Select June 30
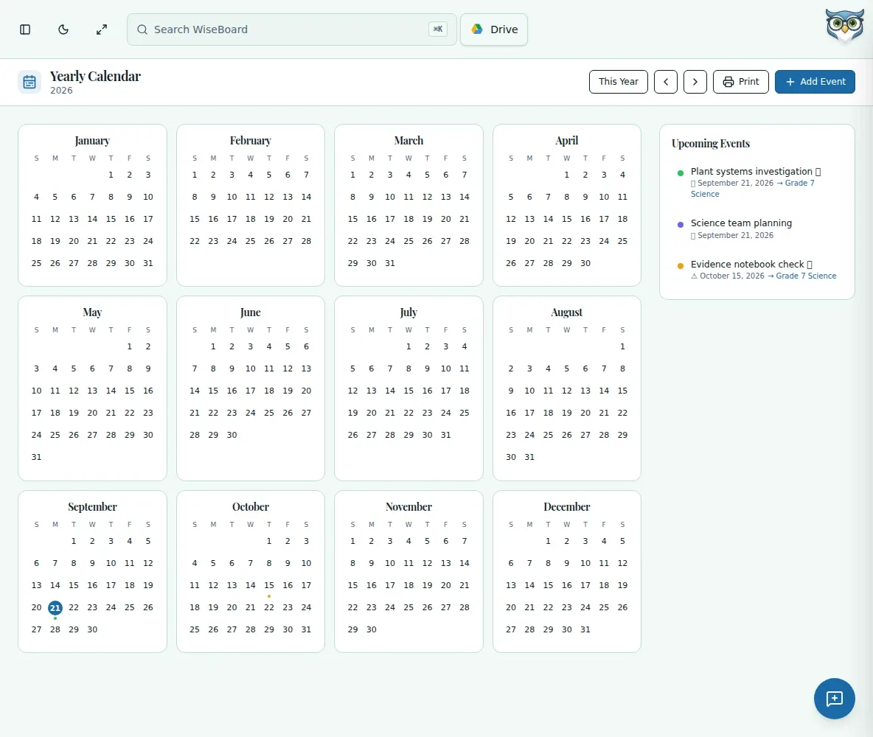 tap(232, 436)
